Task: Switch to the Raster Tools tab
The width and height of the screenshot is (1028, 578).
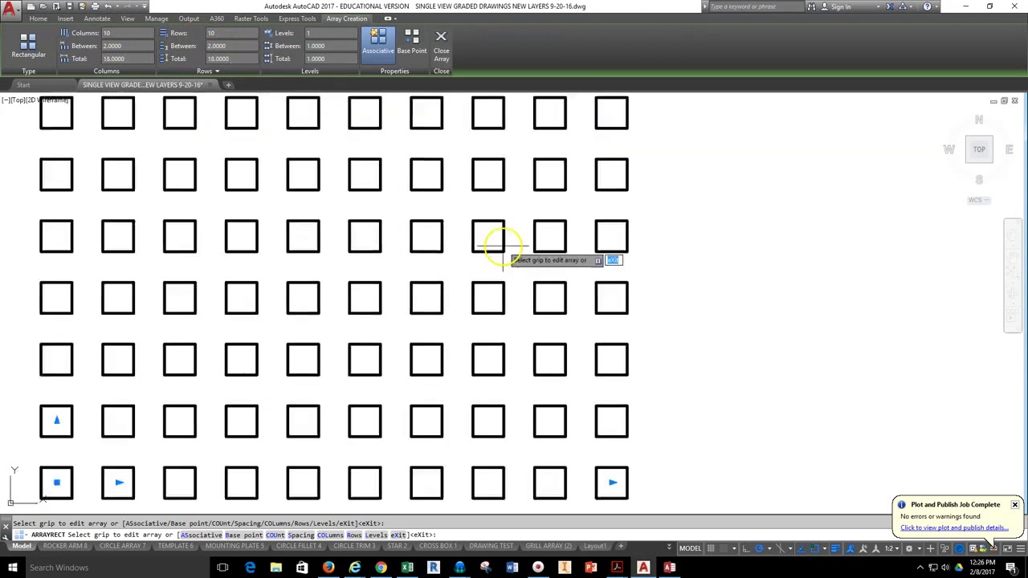Action: pyautogui.click(x=251, y=18)
